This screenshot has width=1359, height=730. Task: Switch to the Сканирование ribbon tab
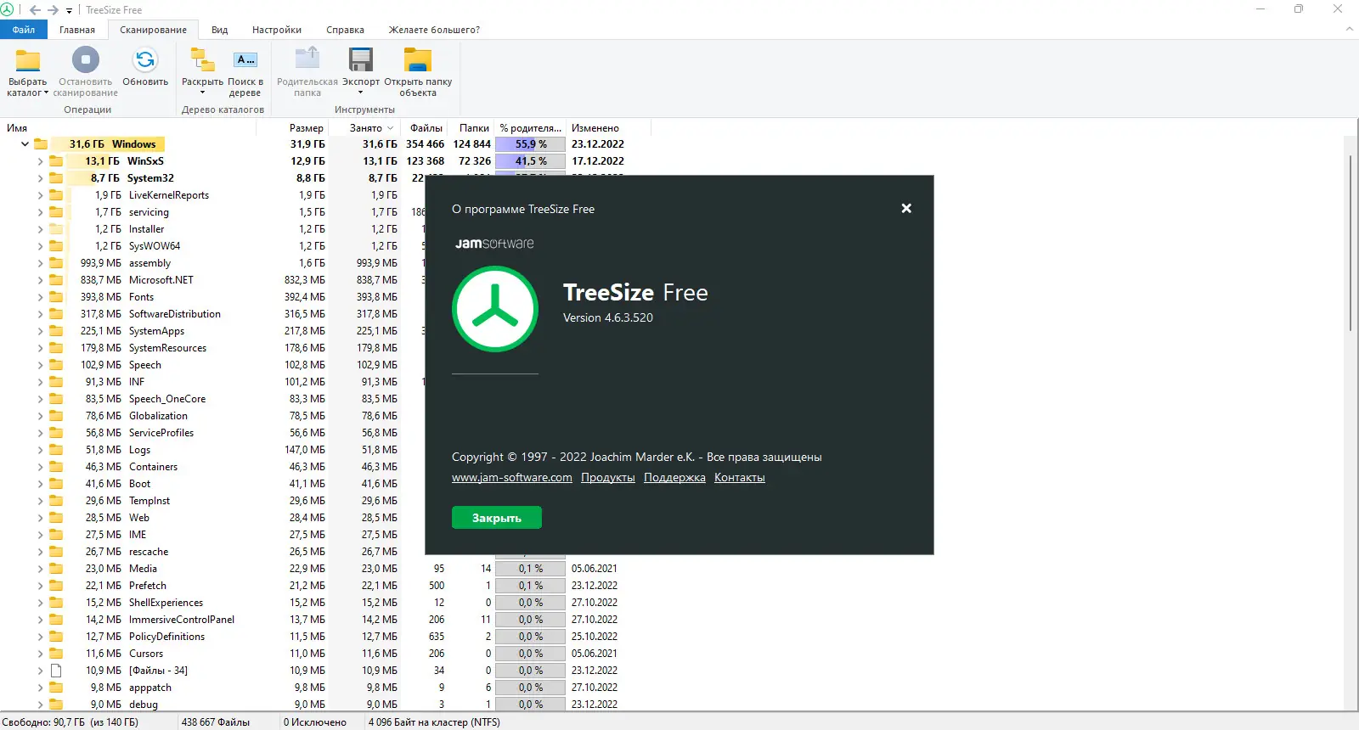153,30
